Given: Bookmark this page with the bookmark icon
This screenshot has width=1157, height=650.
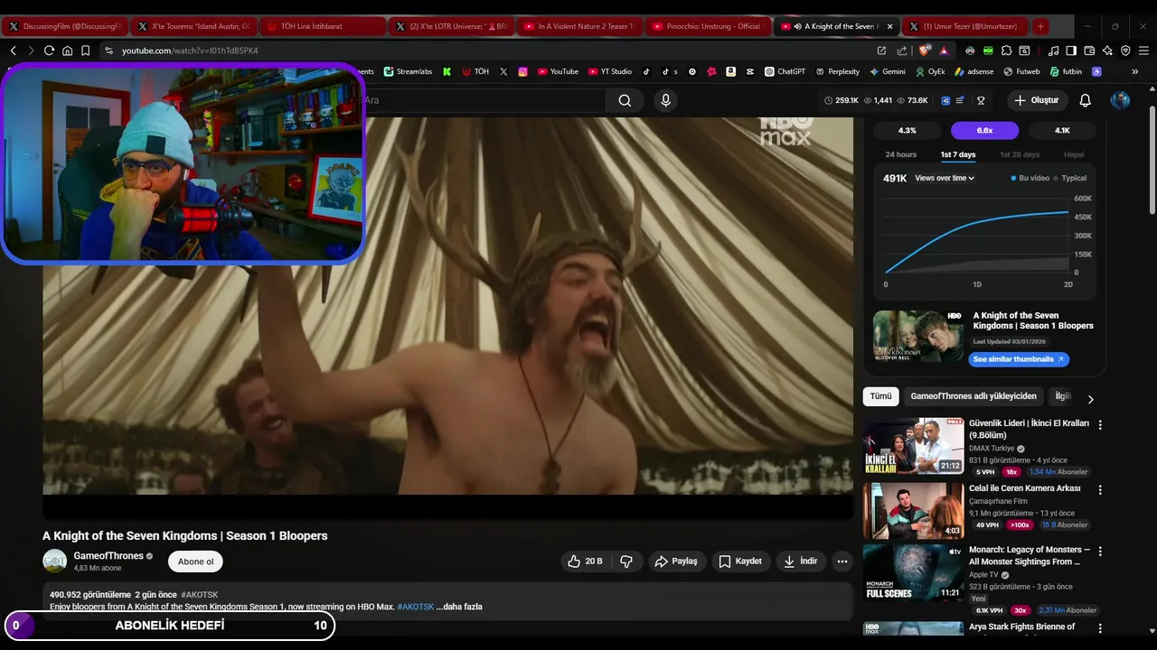Looking at the screenshot, I should [x=85, y=51].
